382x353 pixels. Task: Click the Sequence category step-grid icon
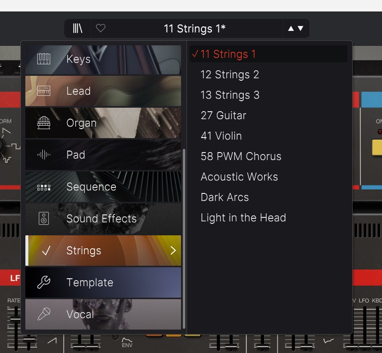pyautogui.click(x=44, y=187)
